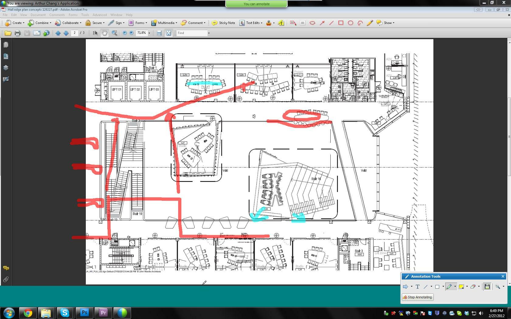Activate the Hand pan tool
The width and height of the screenshot is (511, 319).
pos(104,33)
